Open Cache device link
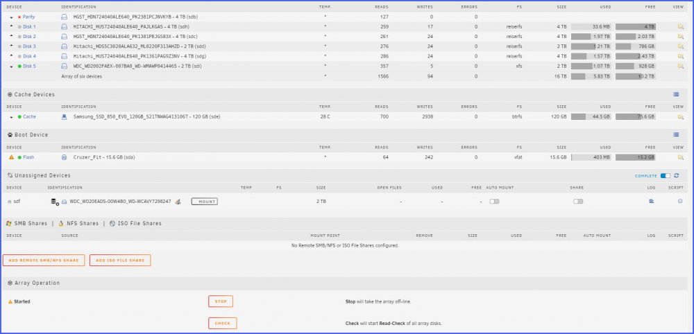 [x=30, y=117]
